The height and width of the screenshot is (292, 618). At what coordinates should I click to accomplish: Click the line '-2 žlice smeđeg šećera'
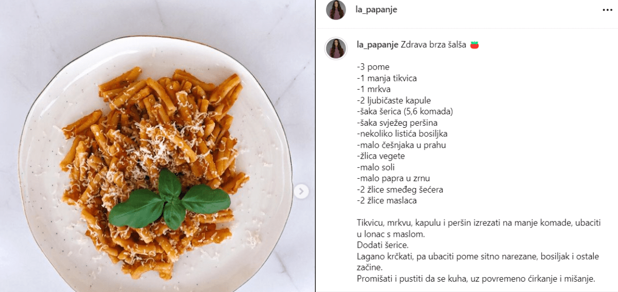point(400,190)
